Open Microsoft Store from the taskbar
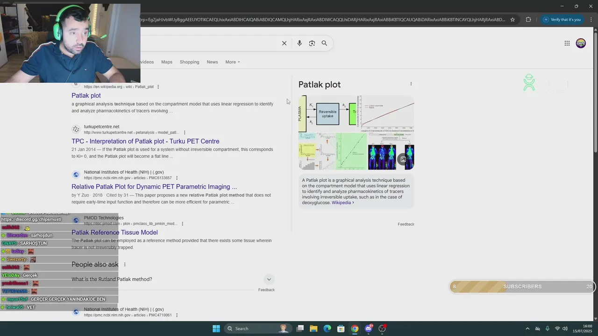 tap(341, 329)
